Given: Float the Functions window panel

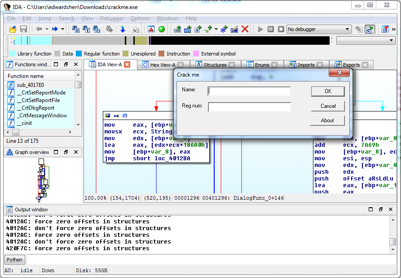Looking at the screenshot, I should [x=66, y=64].
